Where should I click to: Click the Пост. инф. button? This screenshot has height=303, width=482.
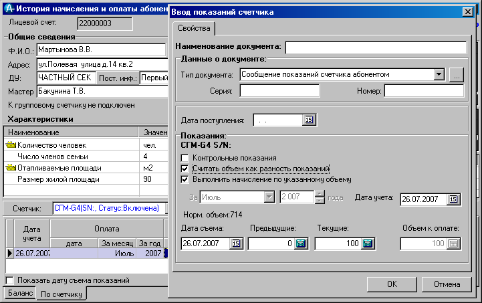118,78
